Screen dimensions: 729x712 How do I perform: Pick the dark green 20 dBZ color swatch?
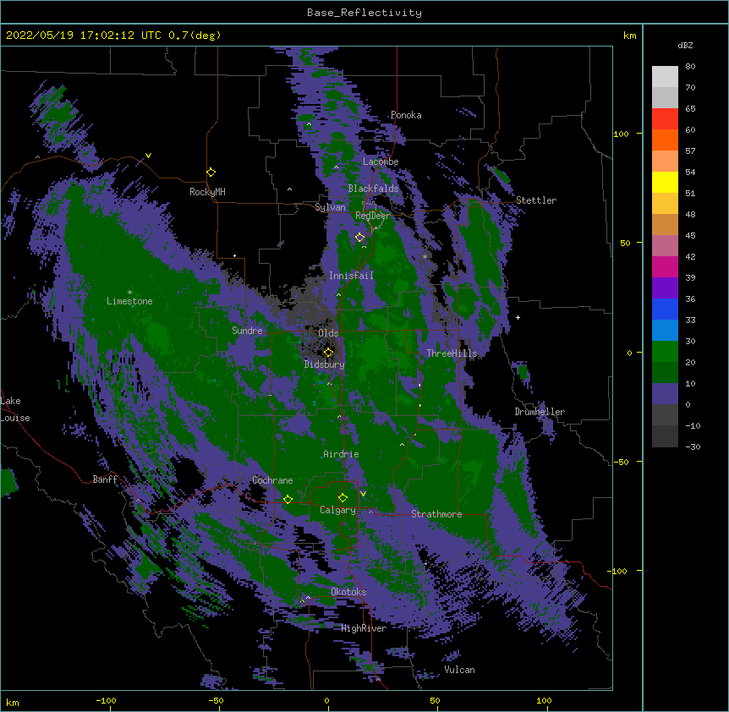pyautogui.click(x=665, y=372)
